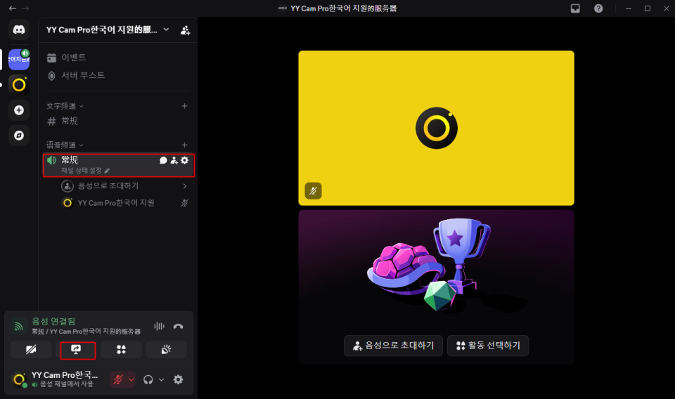Image resolution: width=675 pixels, height=399 pixels.
Task: Launch an activity from the voice panel icon
Action: pyautogui.click(x=122, y=349)
